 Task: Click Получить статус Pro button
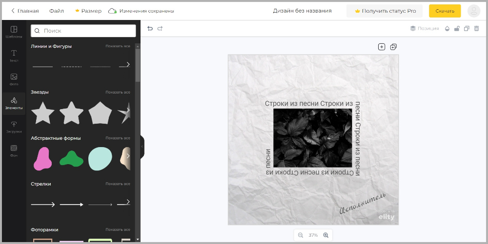point(385,11)
